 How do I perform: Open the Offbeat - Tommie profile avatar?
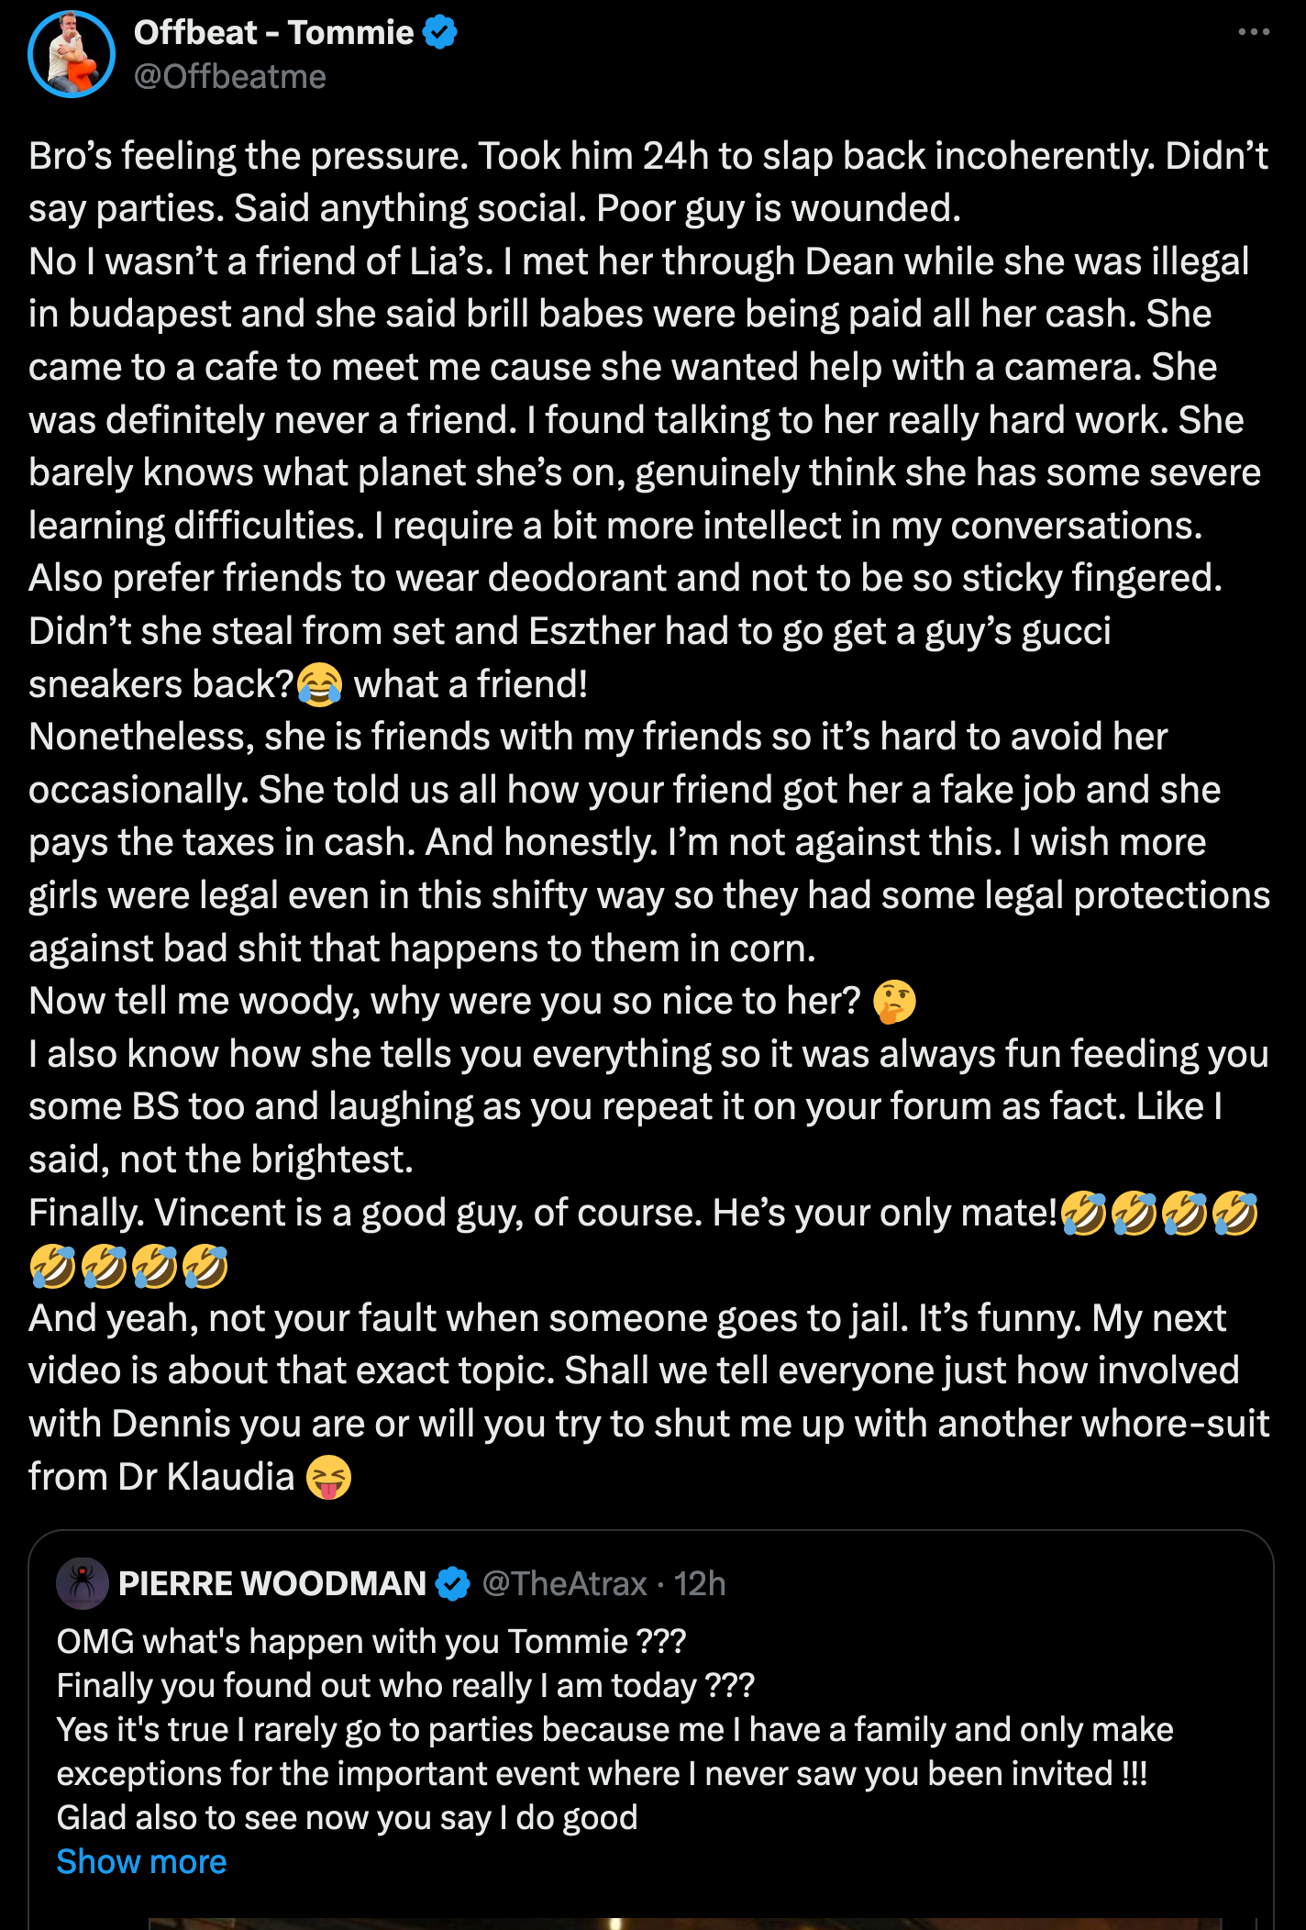coord(72,54)
